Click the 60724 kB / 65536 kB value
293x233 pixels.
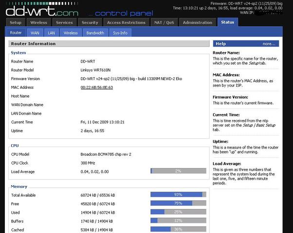point(98,195)
